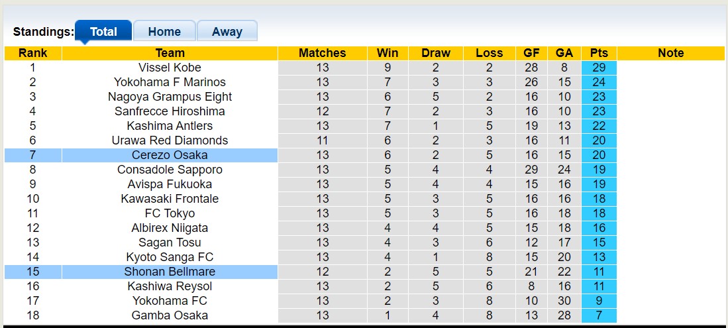The width and height of the screenshot is (728, 328).
Task: Click the Rank column header
Action: click(x=32, y=53)
